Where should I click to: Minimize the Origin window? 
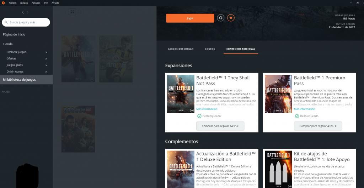351,3
